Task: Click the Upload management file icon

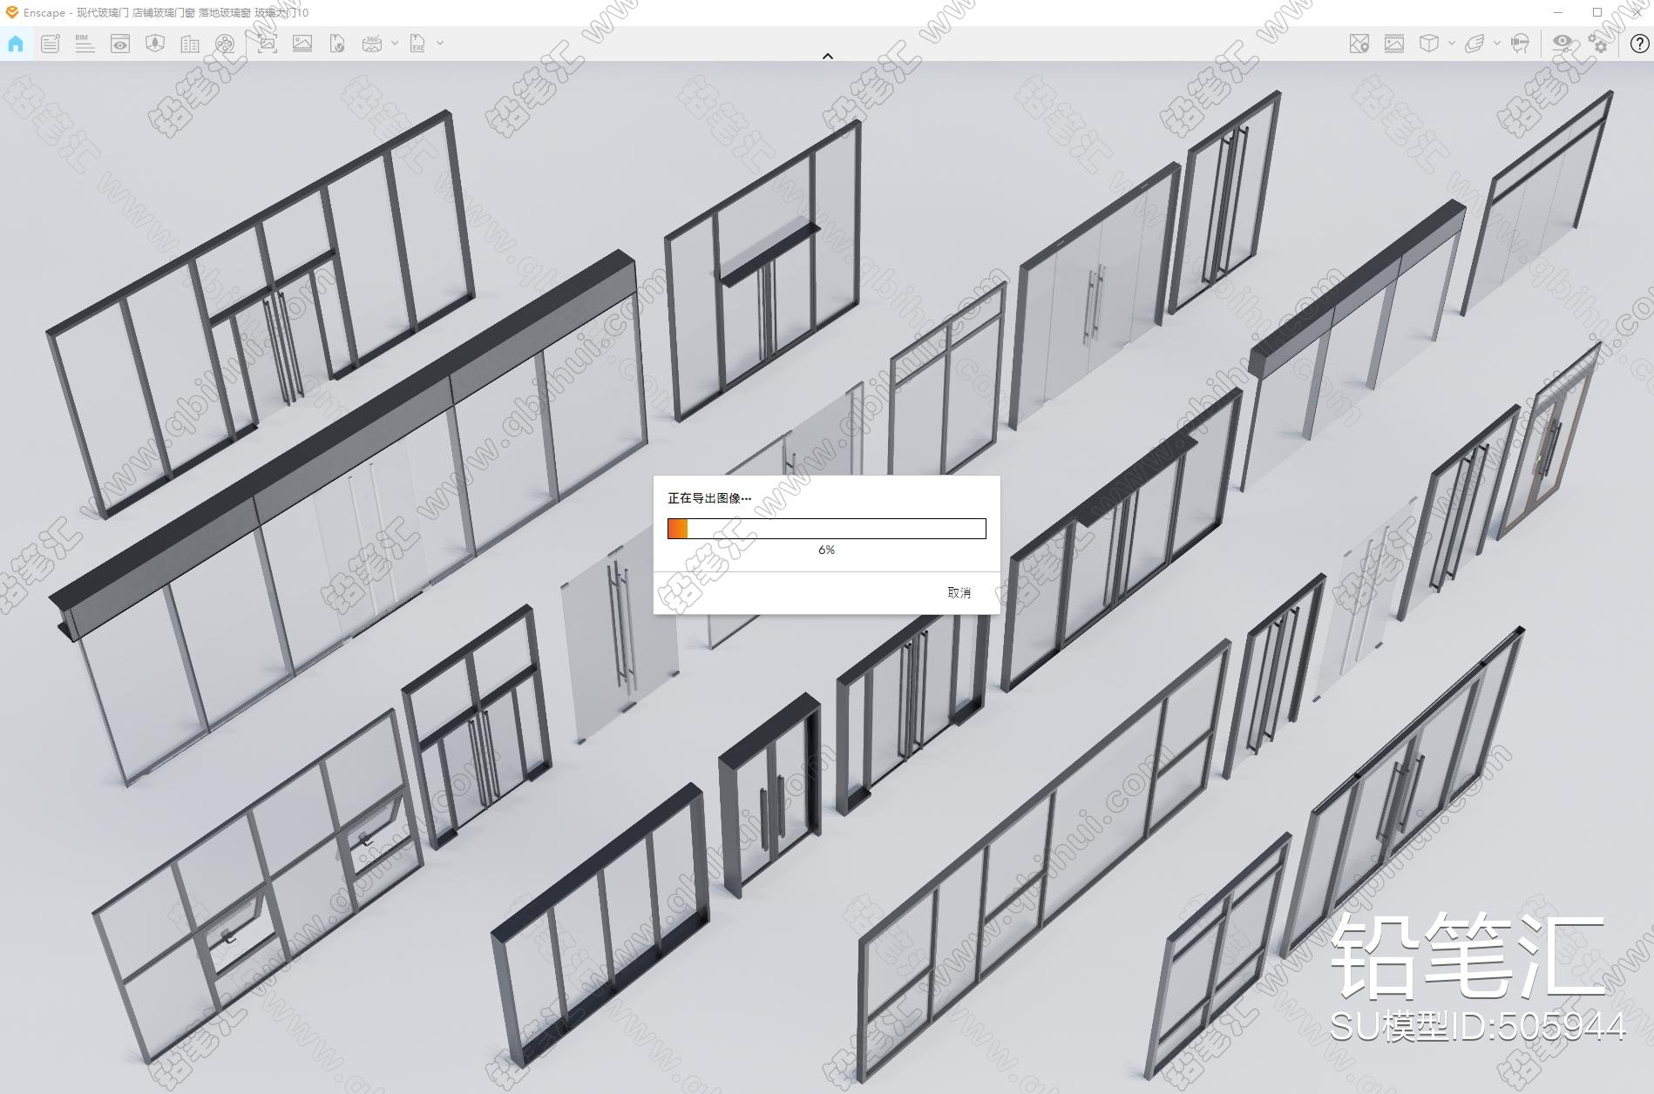Action: [x=337, y=44]
